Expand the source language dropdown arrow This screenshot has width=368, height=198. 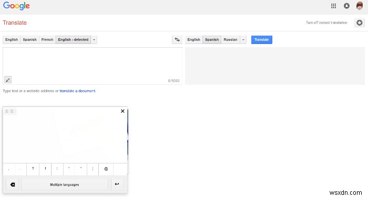coord(94,40)
